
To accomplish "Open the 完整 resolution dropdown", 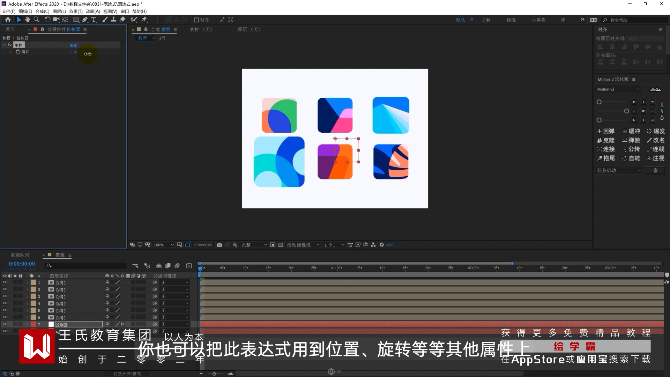I will [x=254, y=245].
